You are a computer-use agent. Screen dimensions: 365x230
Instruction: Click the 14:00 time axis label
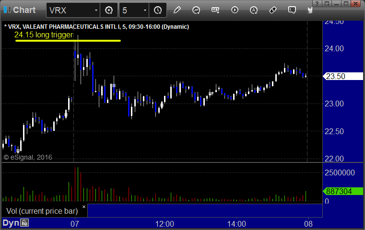pos(236,224)
